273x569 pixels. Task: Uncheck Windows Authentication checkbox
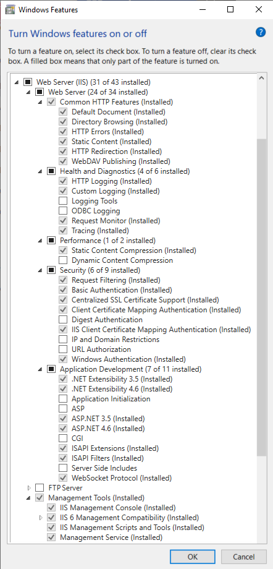[63, 359]
